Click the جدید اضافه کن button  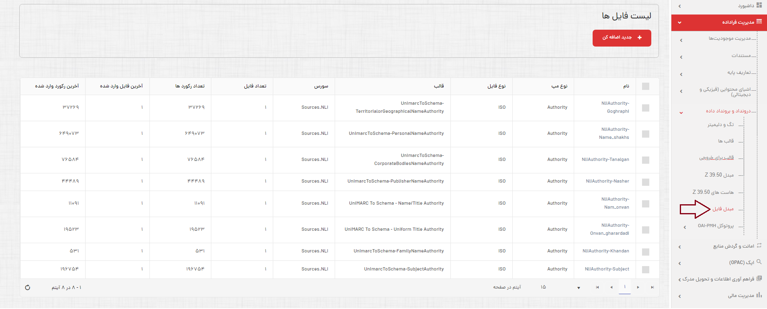(x=622, y=38)
